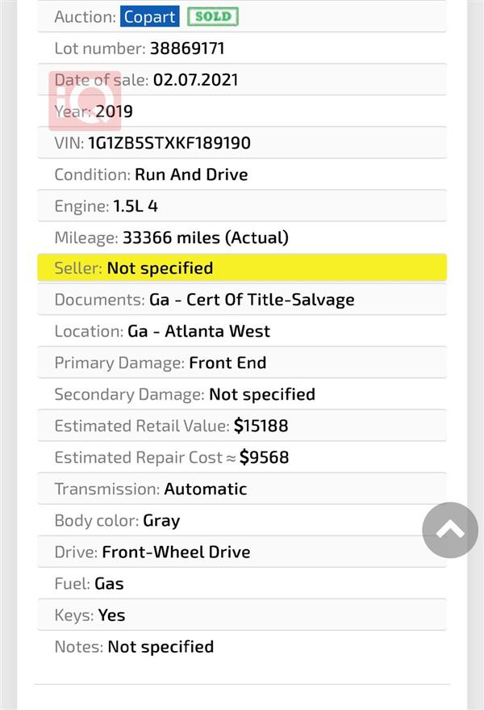
Task: Click the date of sale 02.07.2021
Action: pos(195,80)
